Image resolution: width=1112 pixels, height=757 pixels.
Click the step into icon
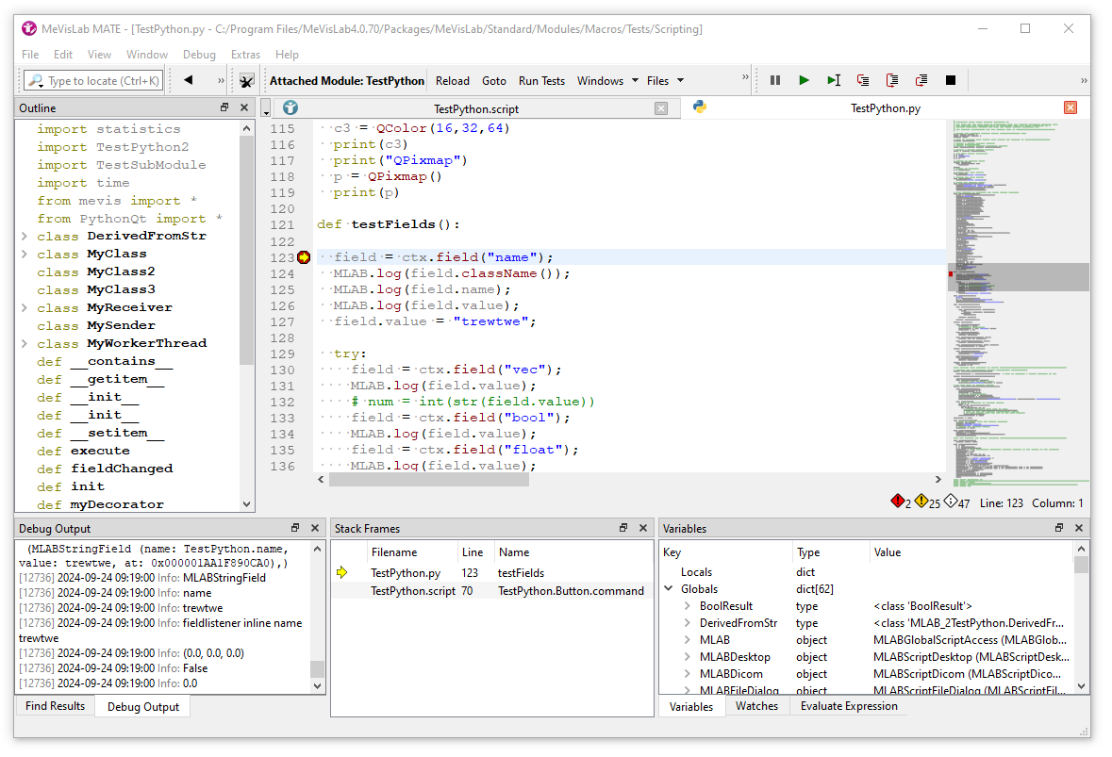click(863, 81)
